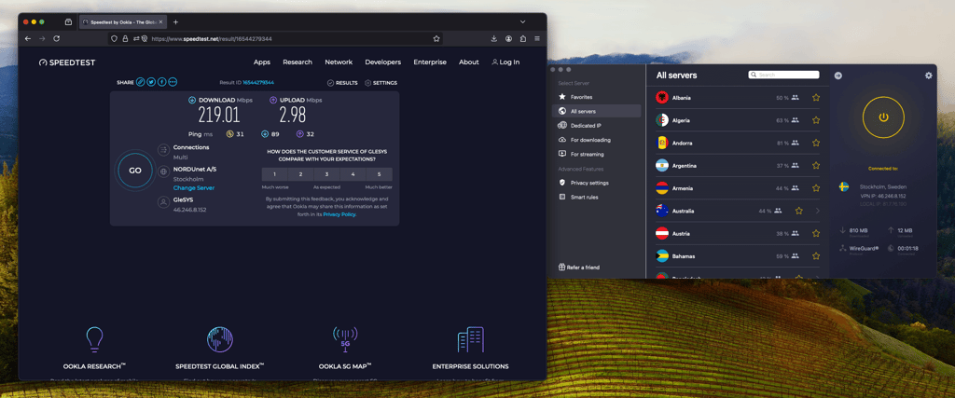Start test with the GO button
955x398 pixels.
[135, 171]
